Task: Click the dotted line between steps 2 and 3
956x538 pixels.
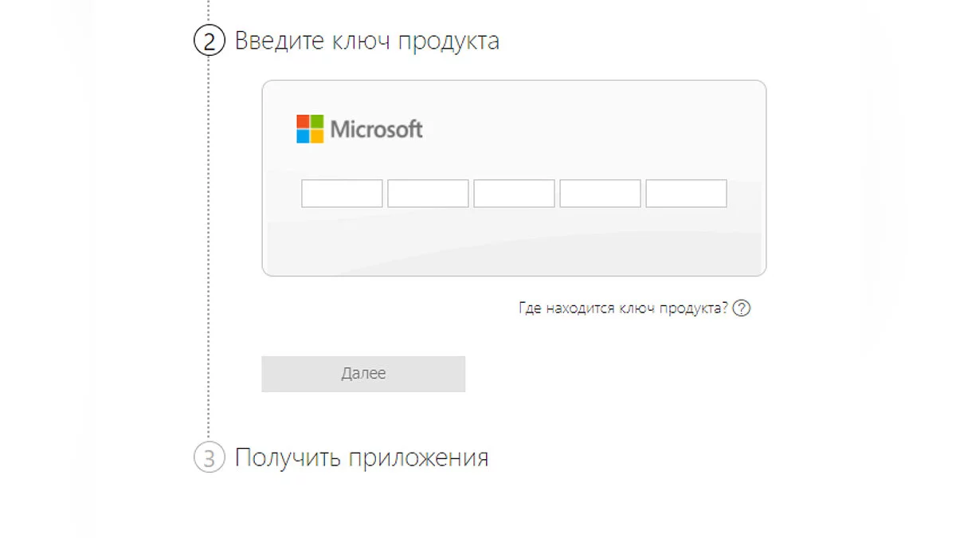Action: [209, 239]
